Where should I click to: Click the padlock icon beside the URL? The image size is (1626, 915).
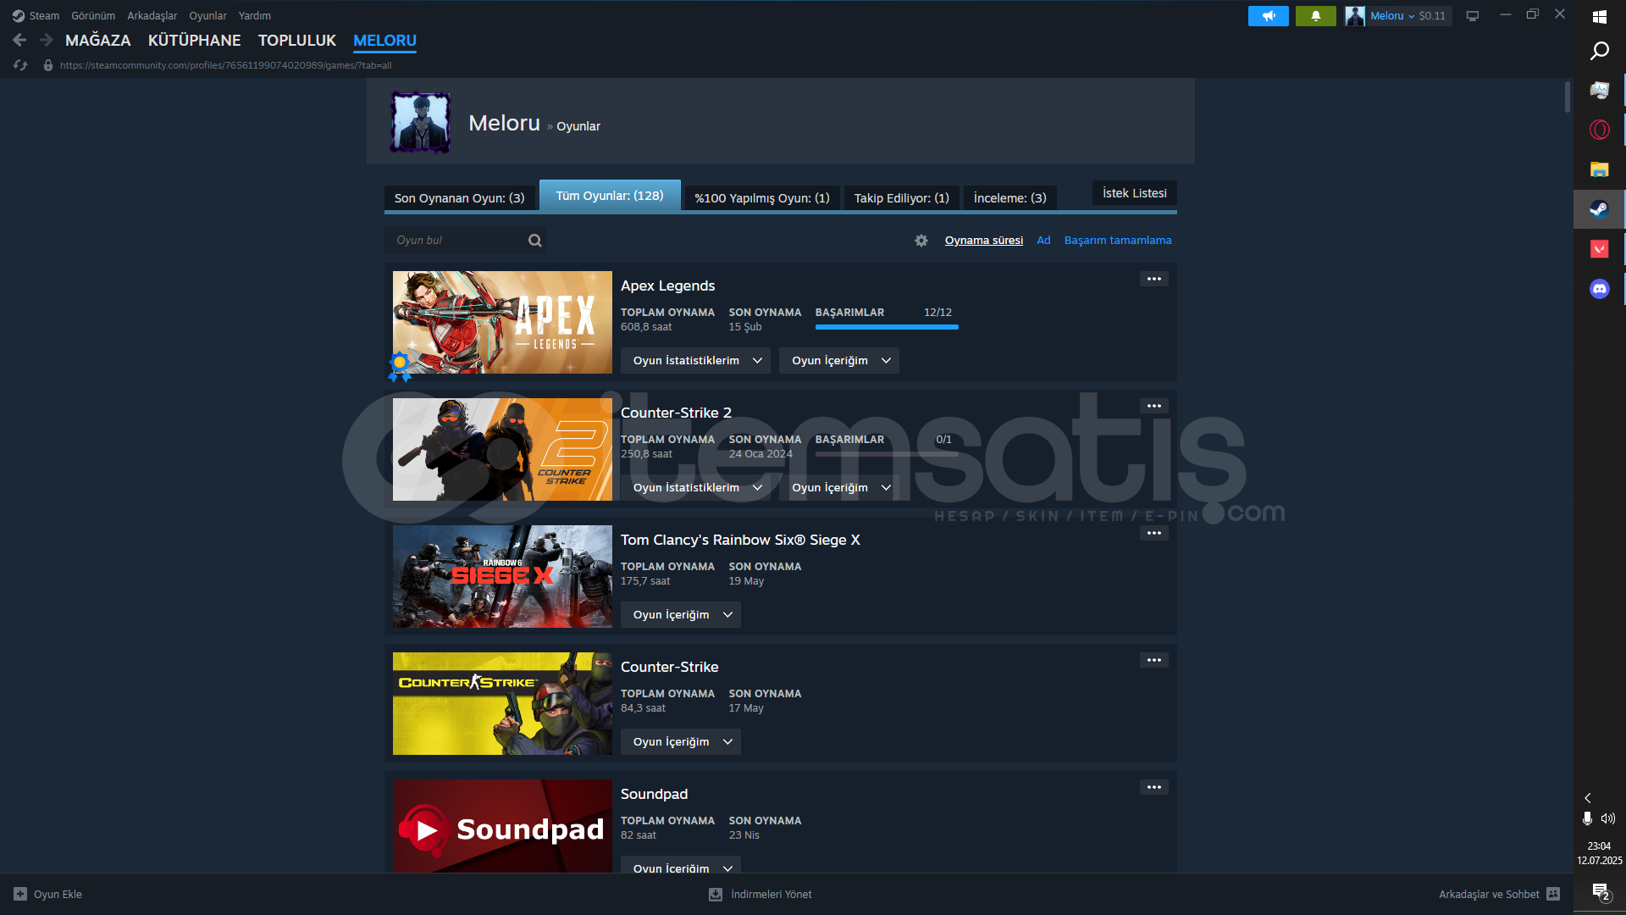(x=48, y=65)
